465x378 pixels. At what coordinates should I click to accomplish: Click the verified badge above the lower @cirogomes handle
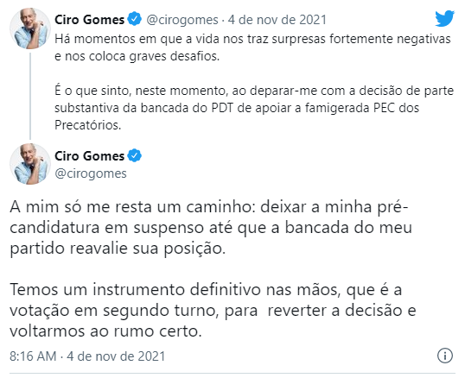(134, 155)
